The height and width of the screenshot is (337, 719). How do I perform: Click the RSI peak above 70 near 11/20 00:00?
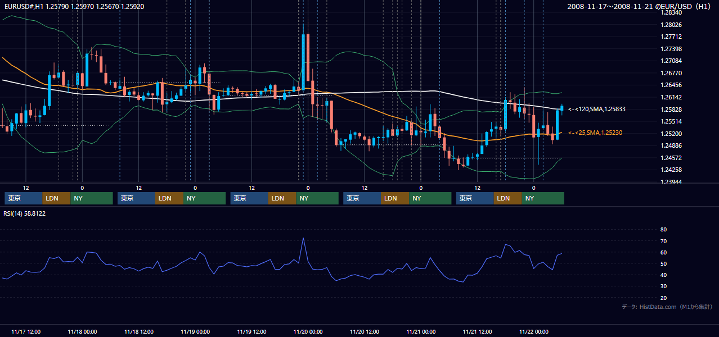pyautogui.click(x=303, y=239)
